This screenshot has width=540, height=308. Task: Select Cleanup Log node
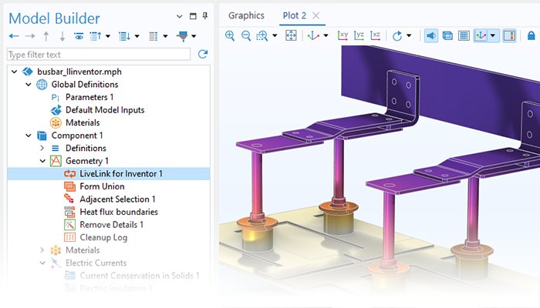[x=103, y=237]
